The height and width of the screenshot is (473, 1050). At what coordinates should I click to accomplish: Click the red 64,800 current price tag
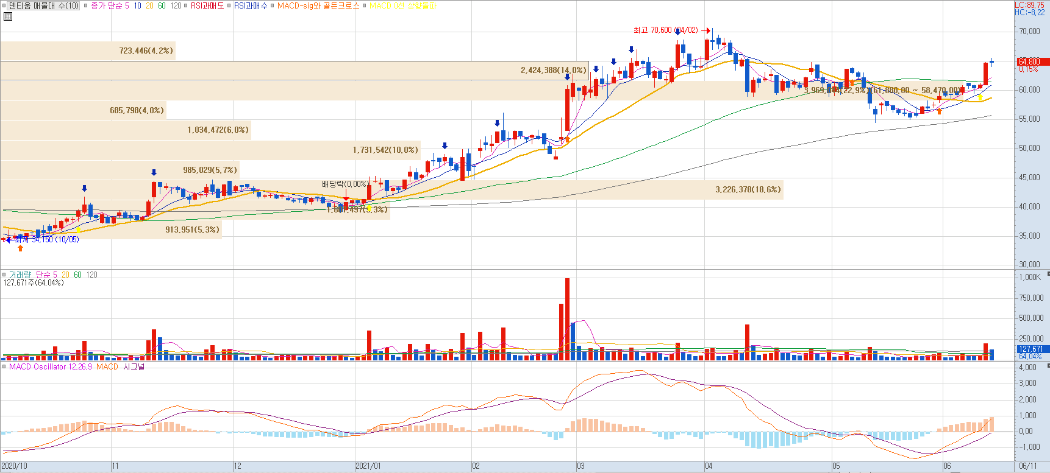[1032, 61]
